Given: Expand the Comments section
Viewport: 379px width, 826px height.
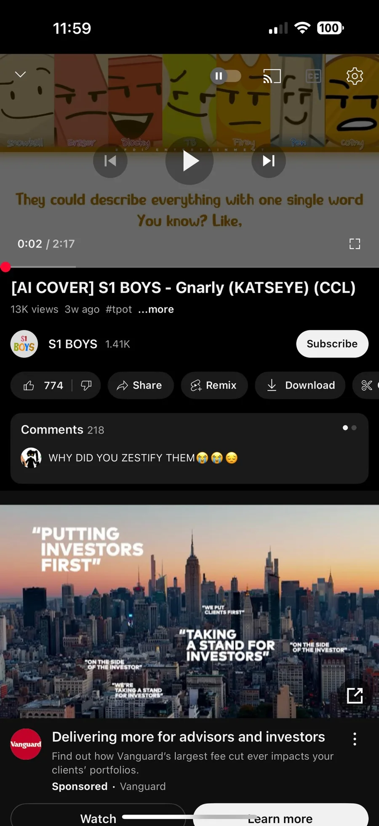Looking at the screenshot, I should (x=189, y=448).
